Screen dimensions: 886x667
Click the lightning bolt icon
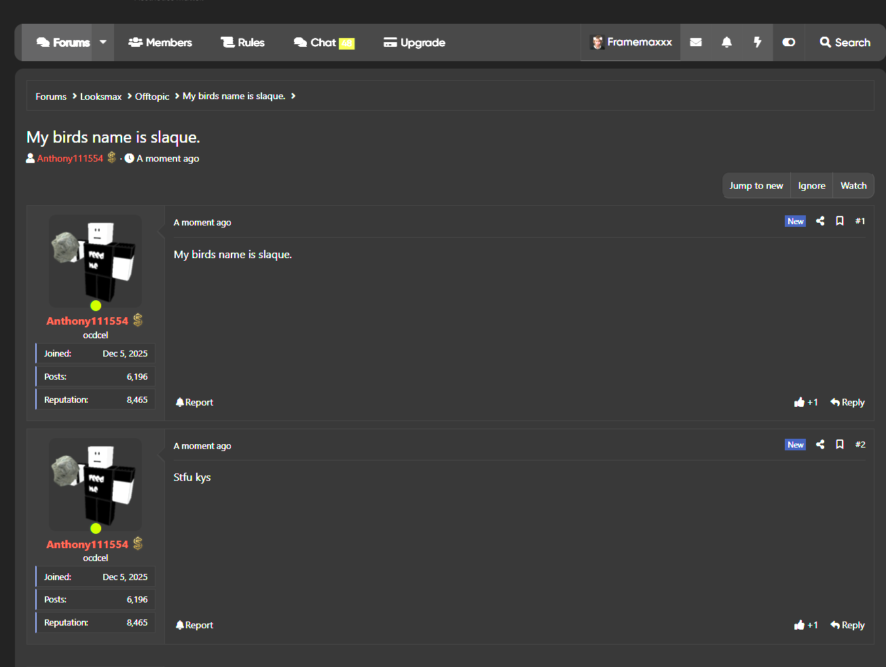point(758,42)
